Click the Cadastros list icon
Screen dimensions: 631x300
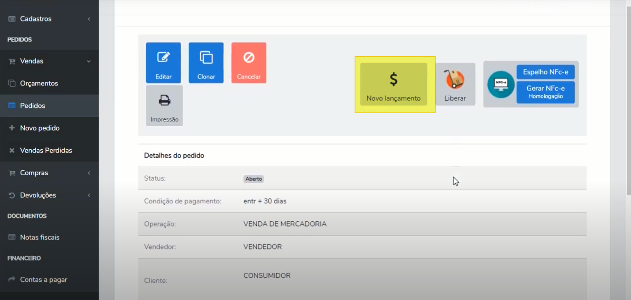tap(12, 19)
